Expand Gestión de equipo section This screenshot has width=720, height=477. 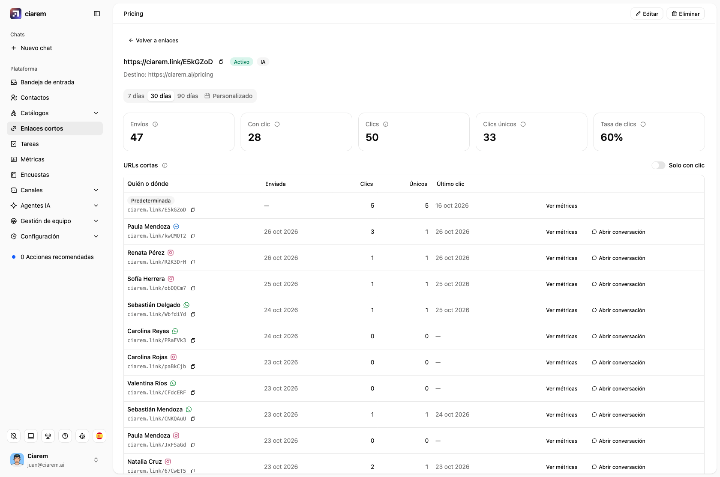point(55,221)
